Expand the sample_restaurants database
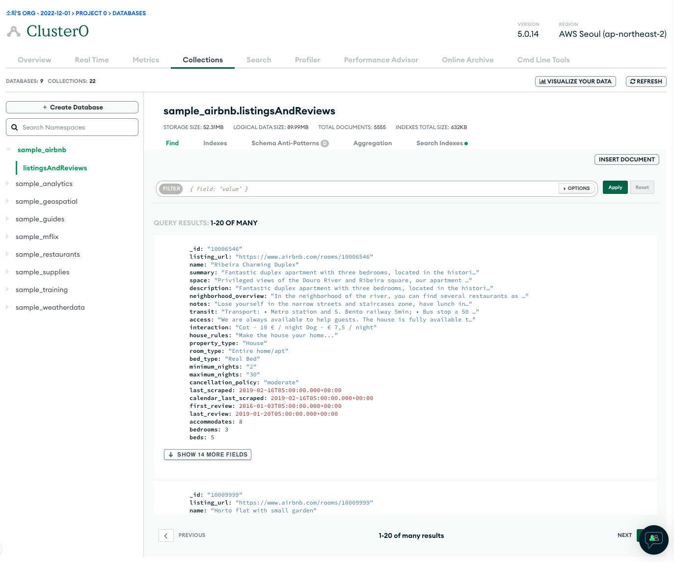Viewport: 674px width, 562px height. (7, 254)
